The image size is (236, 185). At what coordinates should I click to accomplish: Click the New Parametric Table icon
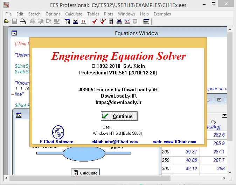click(x=146, y=21)
